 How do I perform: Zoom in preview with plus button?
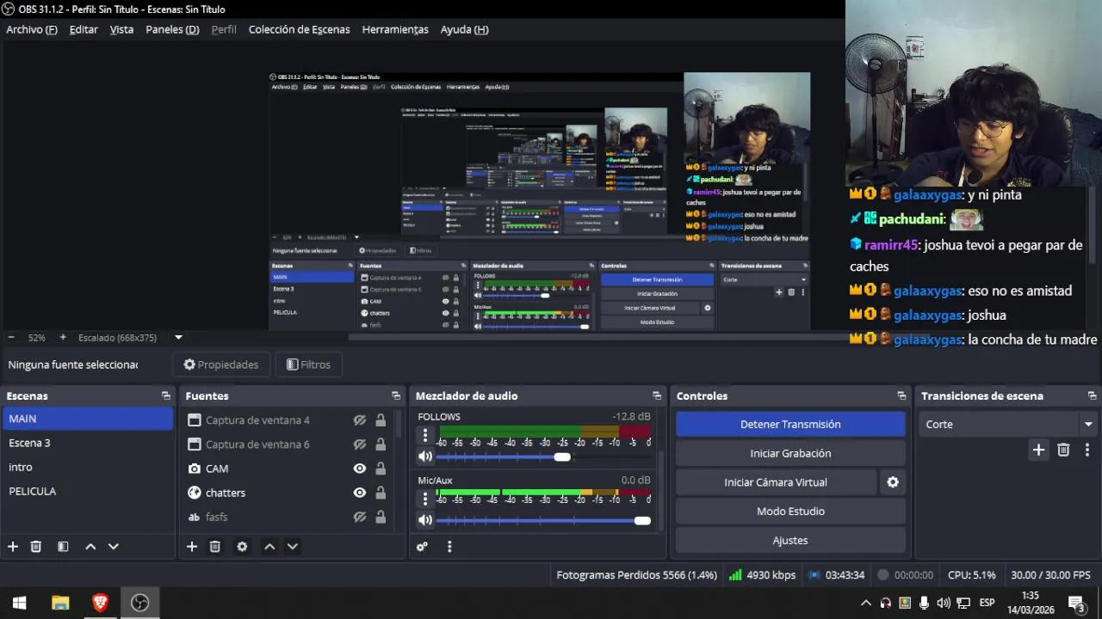click(x=62, y=338)
